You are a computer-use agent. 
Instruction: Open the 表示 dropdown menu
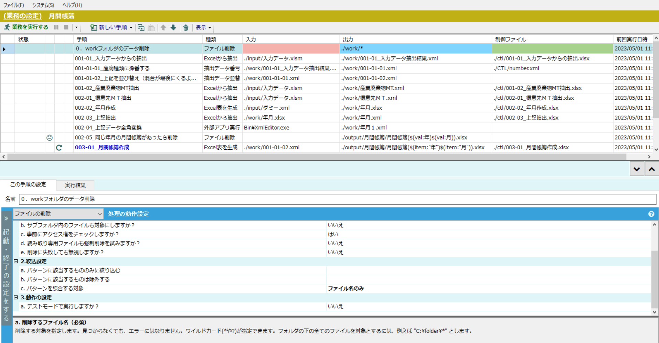203,28
